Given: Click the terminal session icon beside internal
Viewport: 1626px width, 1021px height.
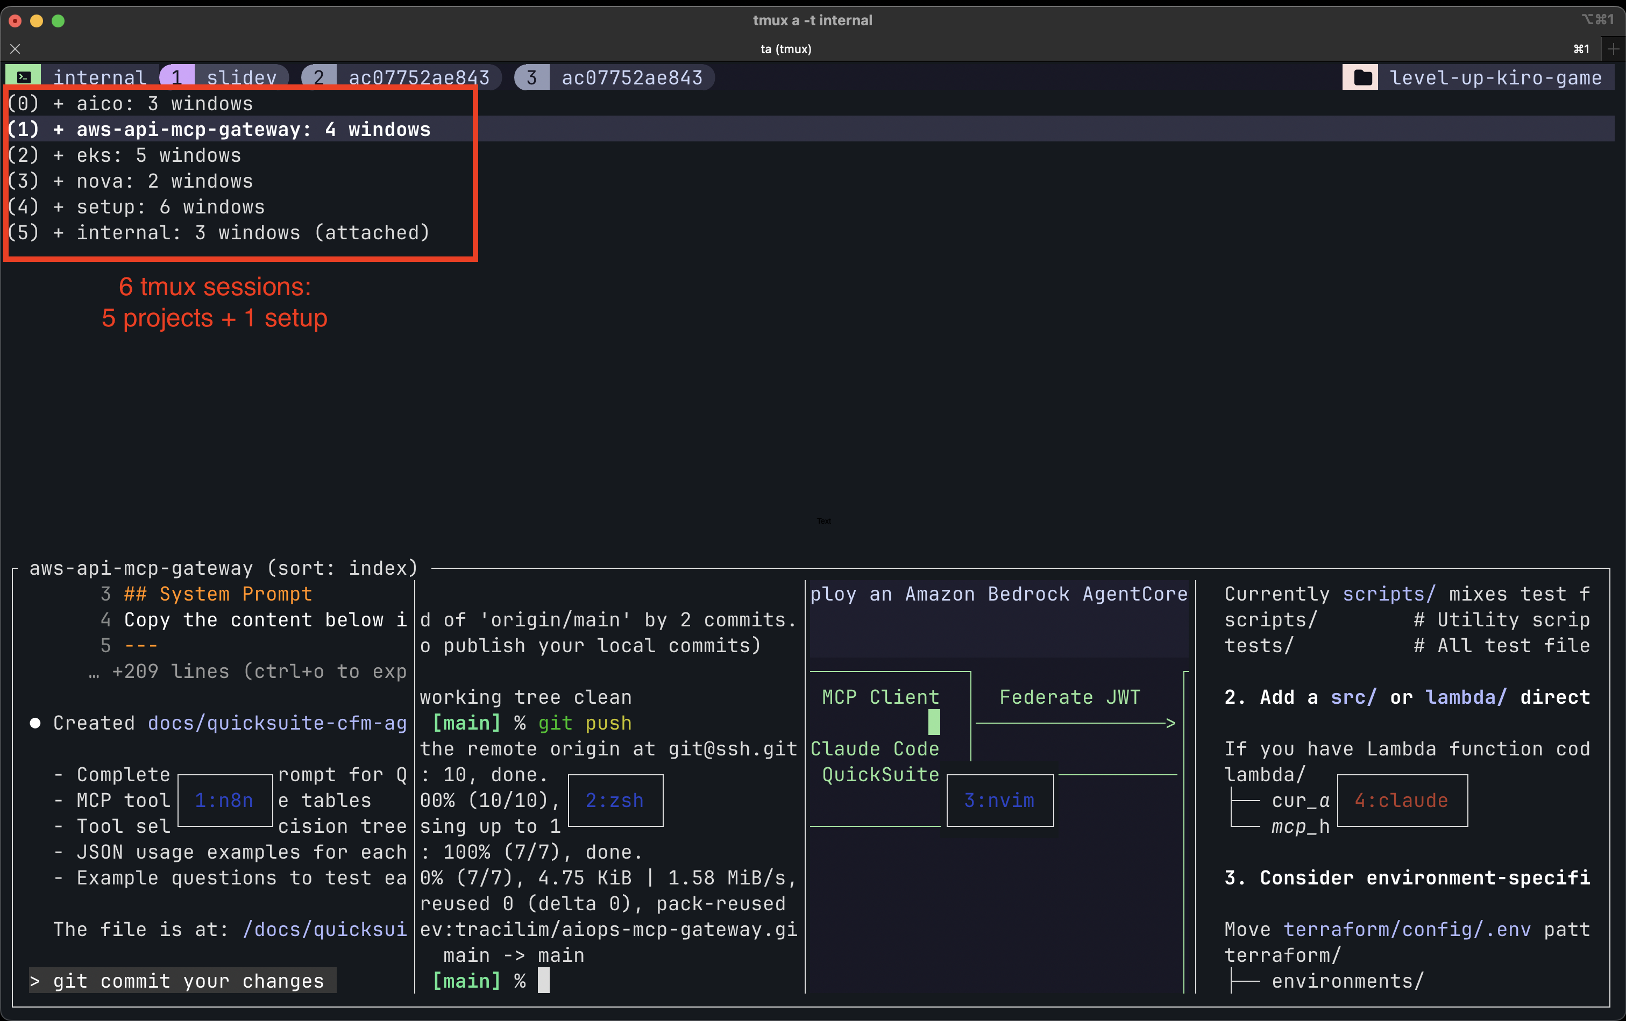Looking at the screenshot, I should point(24,77).
